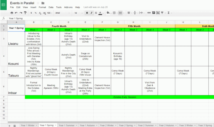Open the View menu
The height and width of the screenshot is (127, 214).
[x=25, y=7]
